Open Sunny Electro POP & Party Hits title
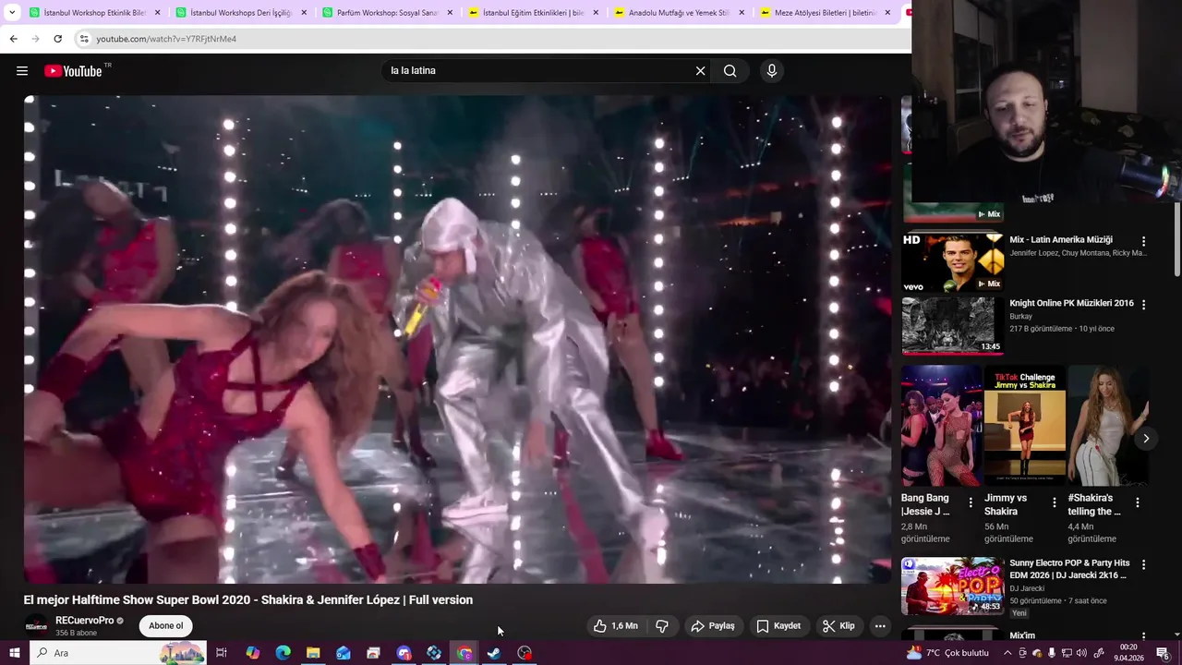Screen dimensions: 1182x665 pos(1069,569)
